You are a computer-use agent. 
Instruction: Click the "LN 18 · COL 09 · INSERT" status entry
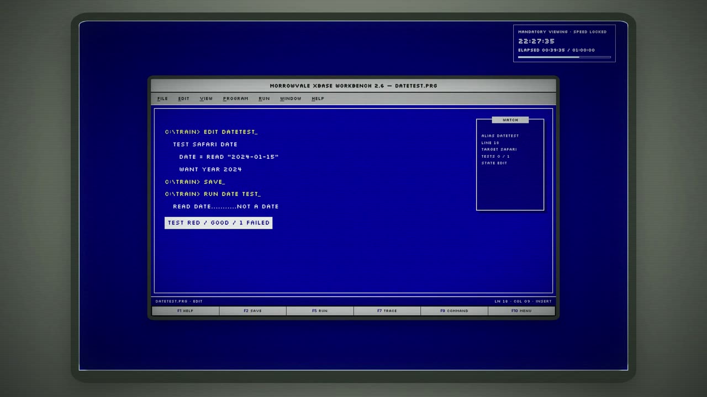coord(523,302)
